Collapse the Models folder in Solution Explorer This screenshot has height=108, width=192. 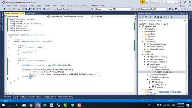(x=142, y=54)
